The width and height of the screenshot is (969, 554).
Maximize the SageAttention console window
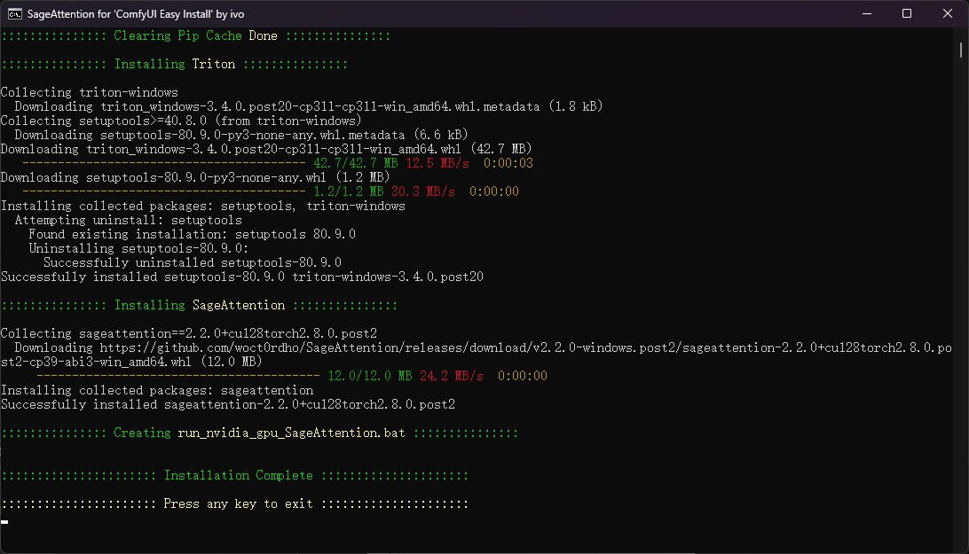coord(906,13)
